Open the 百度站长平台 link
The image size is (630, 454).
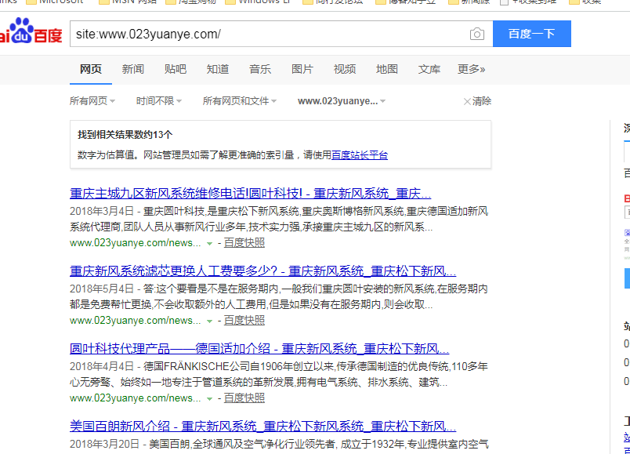(360, 154)
